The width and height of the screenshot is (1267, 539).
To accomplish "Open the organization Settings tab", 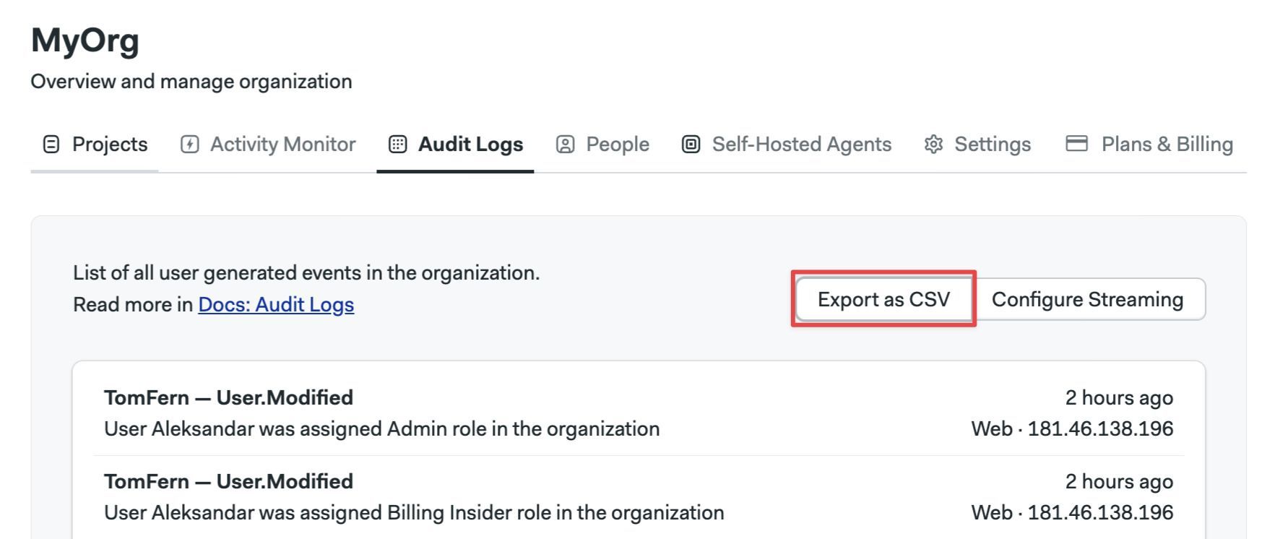I will click(977, 145).
